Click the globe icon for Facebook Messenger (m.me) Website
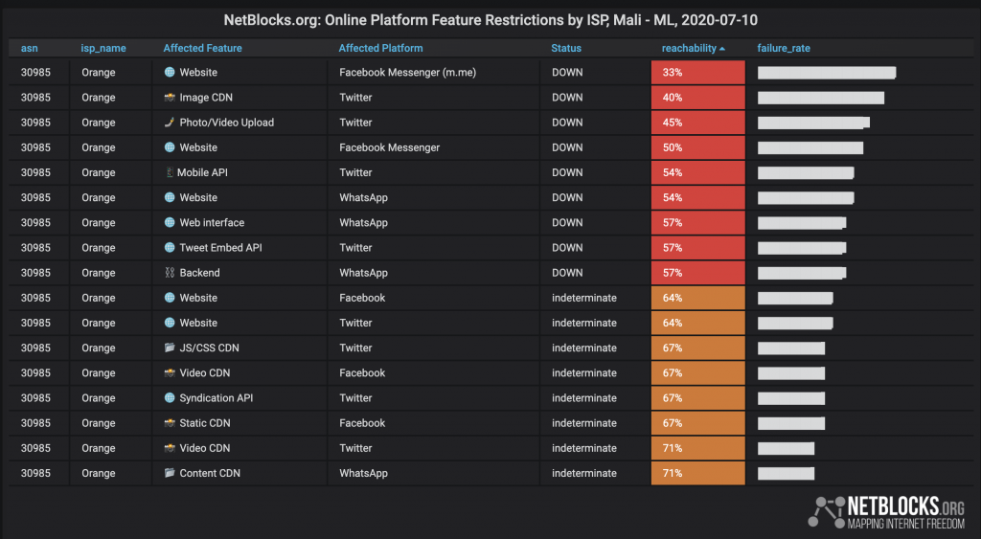 pyautogui.click(x=170, y=72)
